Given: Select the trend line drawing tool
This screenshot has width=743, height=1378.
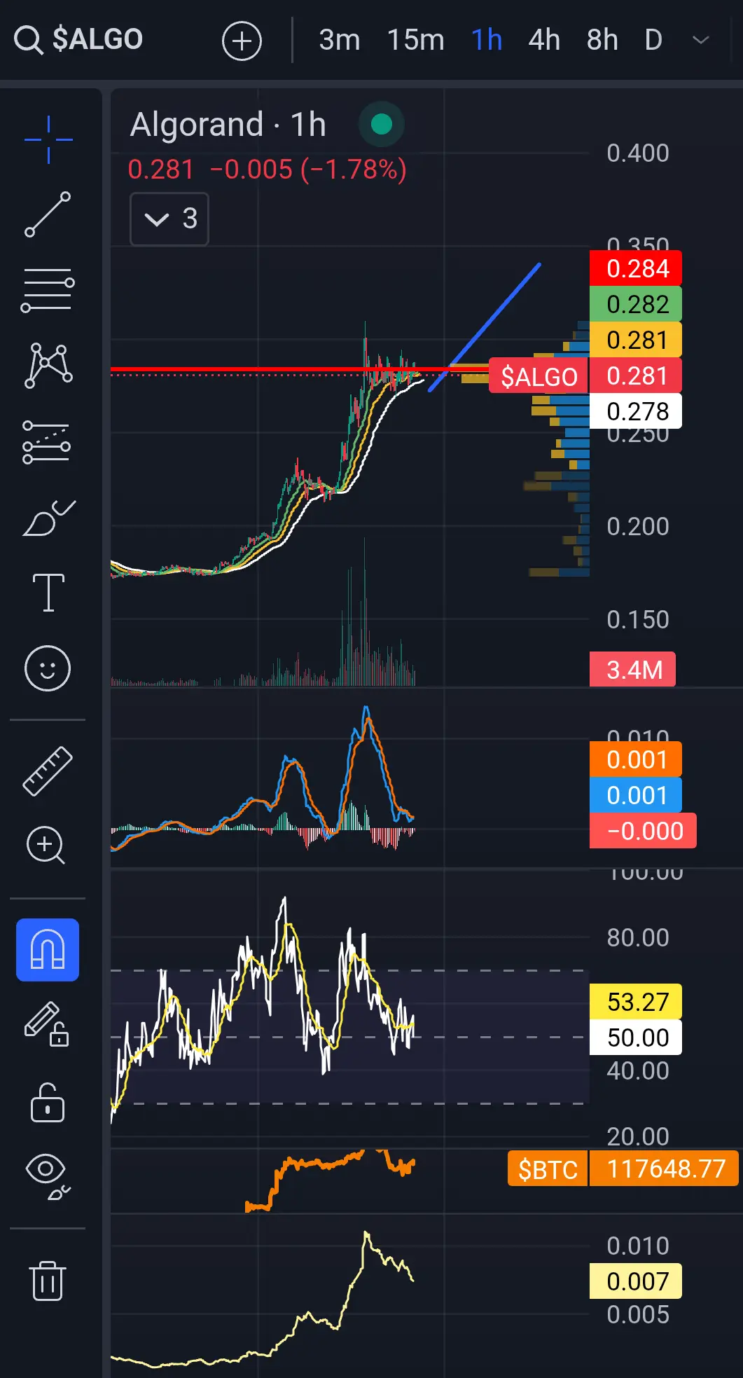Looking at the screenshot, I should 48,214.
